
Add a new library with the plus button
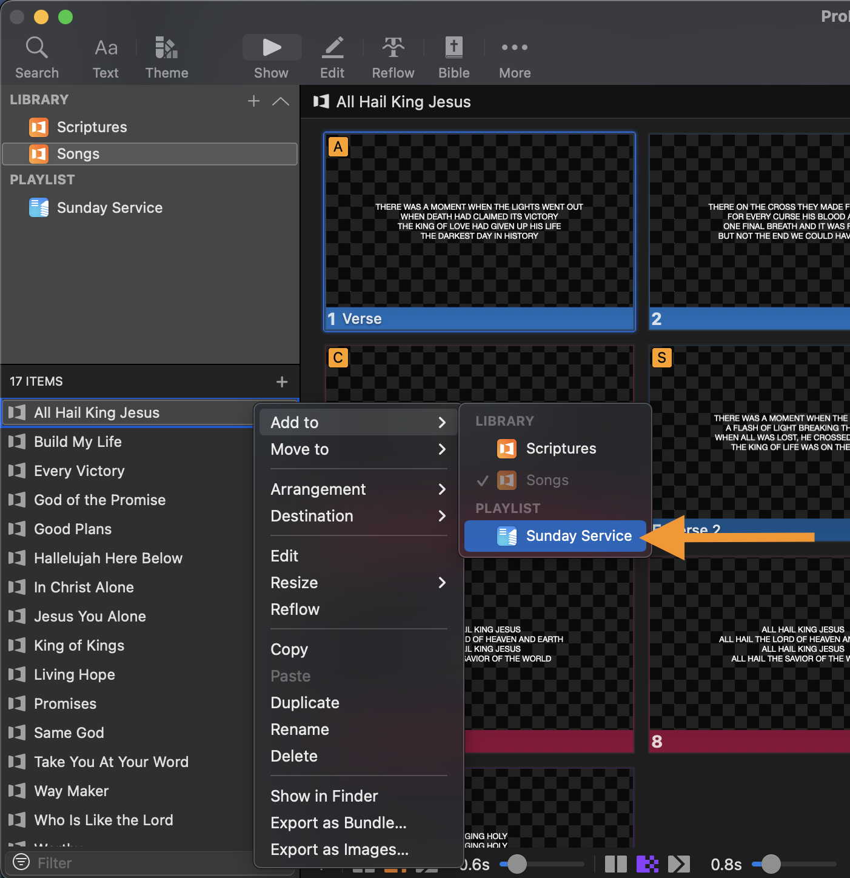253,101
